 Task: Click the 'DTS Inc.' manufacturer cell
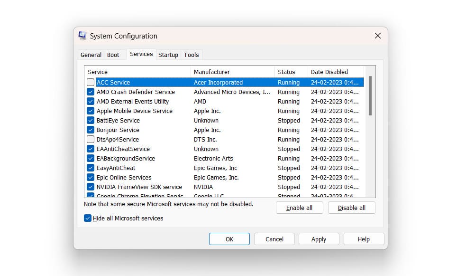[x=205, y=140]
